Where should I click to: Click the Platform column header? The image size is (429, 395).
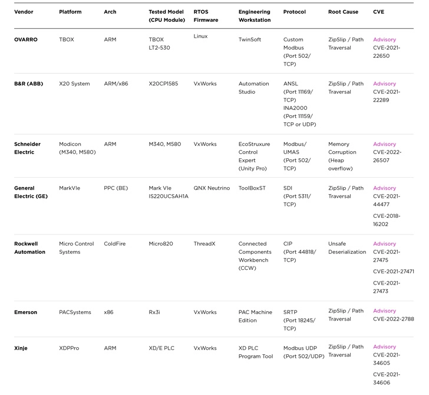click(x=70, y=12)
